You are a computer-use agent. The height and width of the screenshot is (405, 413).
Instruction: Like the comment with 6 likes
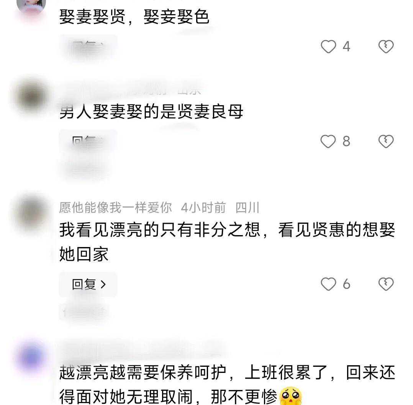coord(328,284)
